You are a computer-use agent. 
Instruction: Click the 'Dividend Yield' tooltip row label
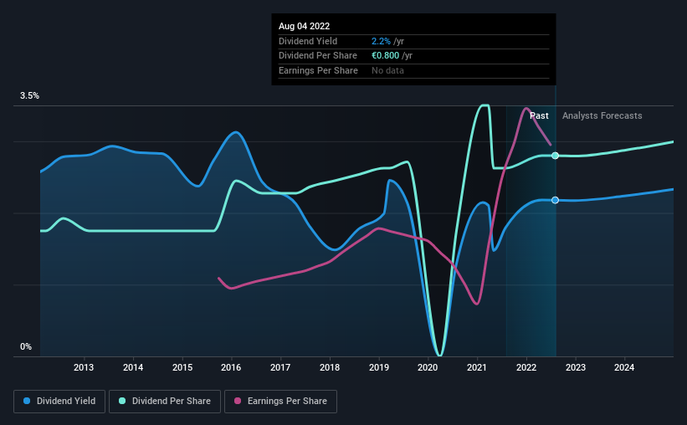[x=308, y=41]
